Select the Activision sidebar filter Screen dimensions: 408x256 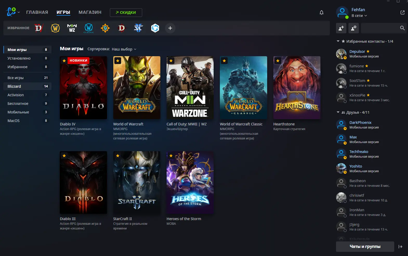coord(28,95)
